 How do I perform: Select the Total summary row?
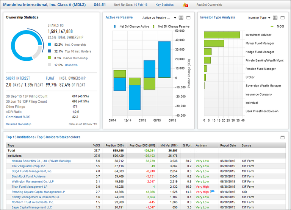pyautogui.click(x=146, y=151)
